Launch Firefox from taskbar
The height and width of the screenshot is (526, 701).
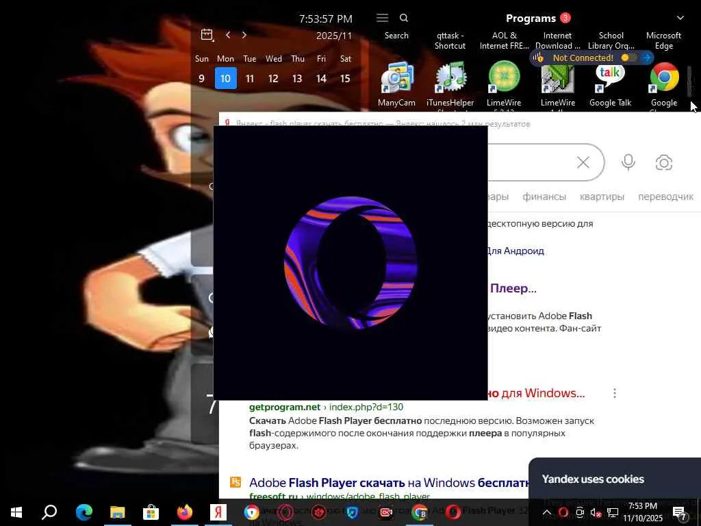[185, 512]
